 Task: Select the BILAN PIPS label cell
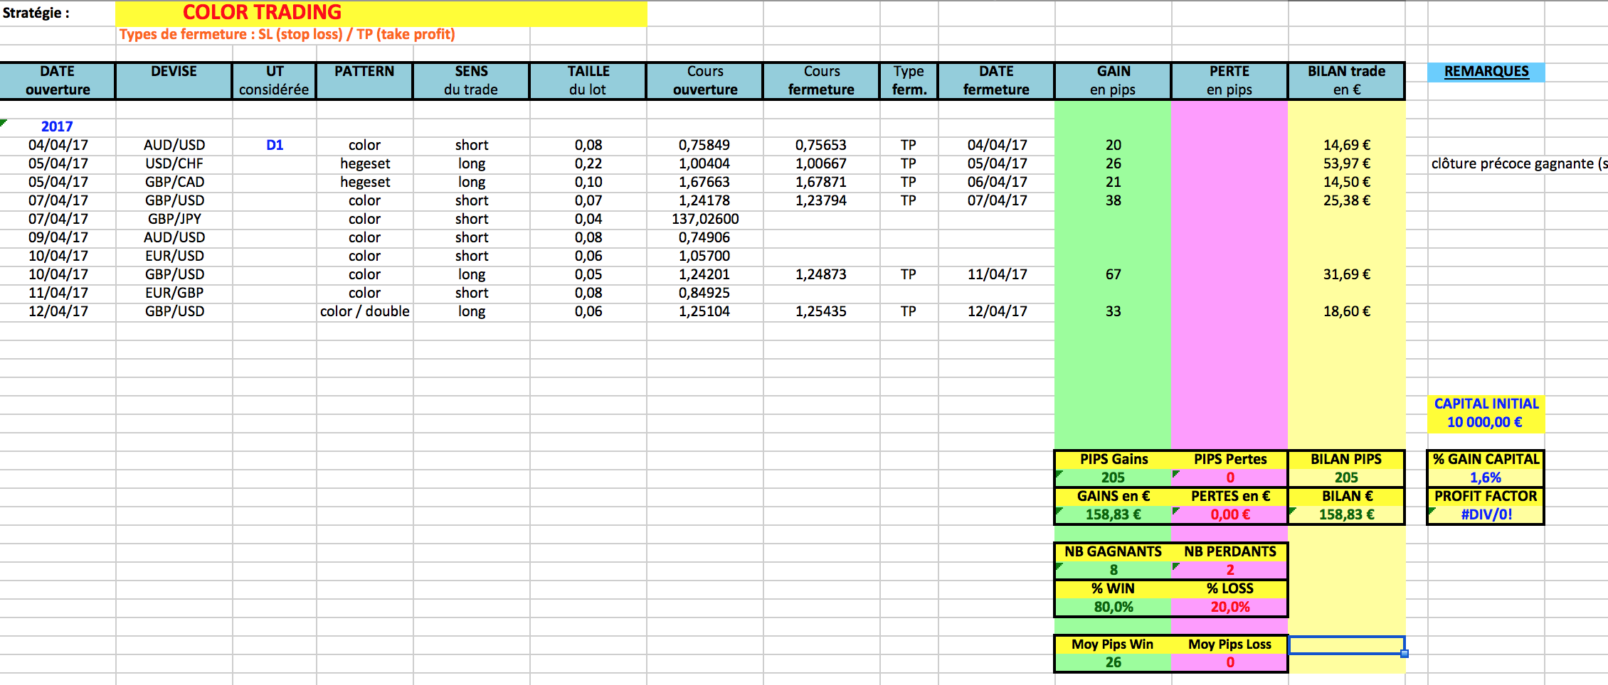(x=1346, y=459)
